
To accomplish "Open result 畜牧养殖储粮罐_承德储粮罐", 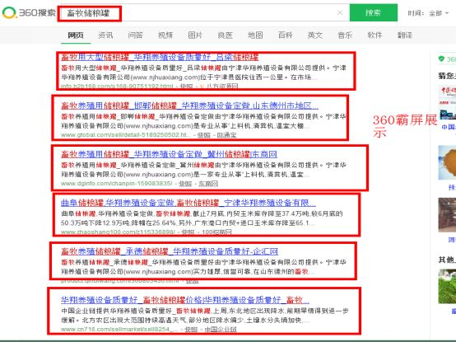I will 170,251.
